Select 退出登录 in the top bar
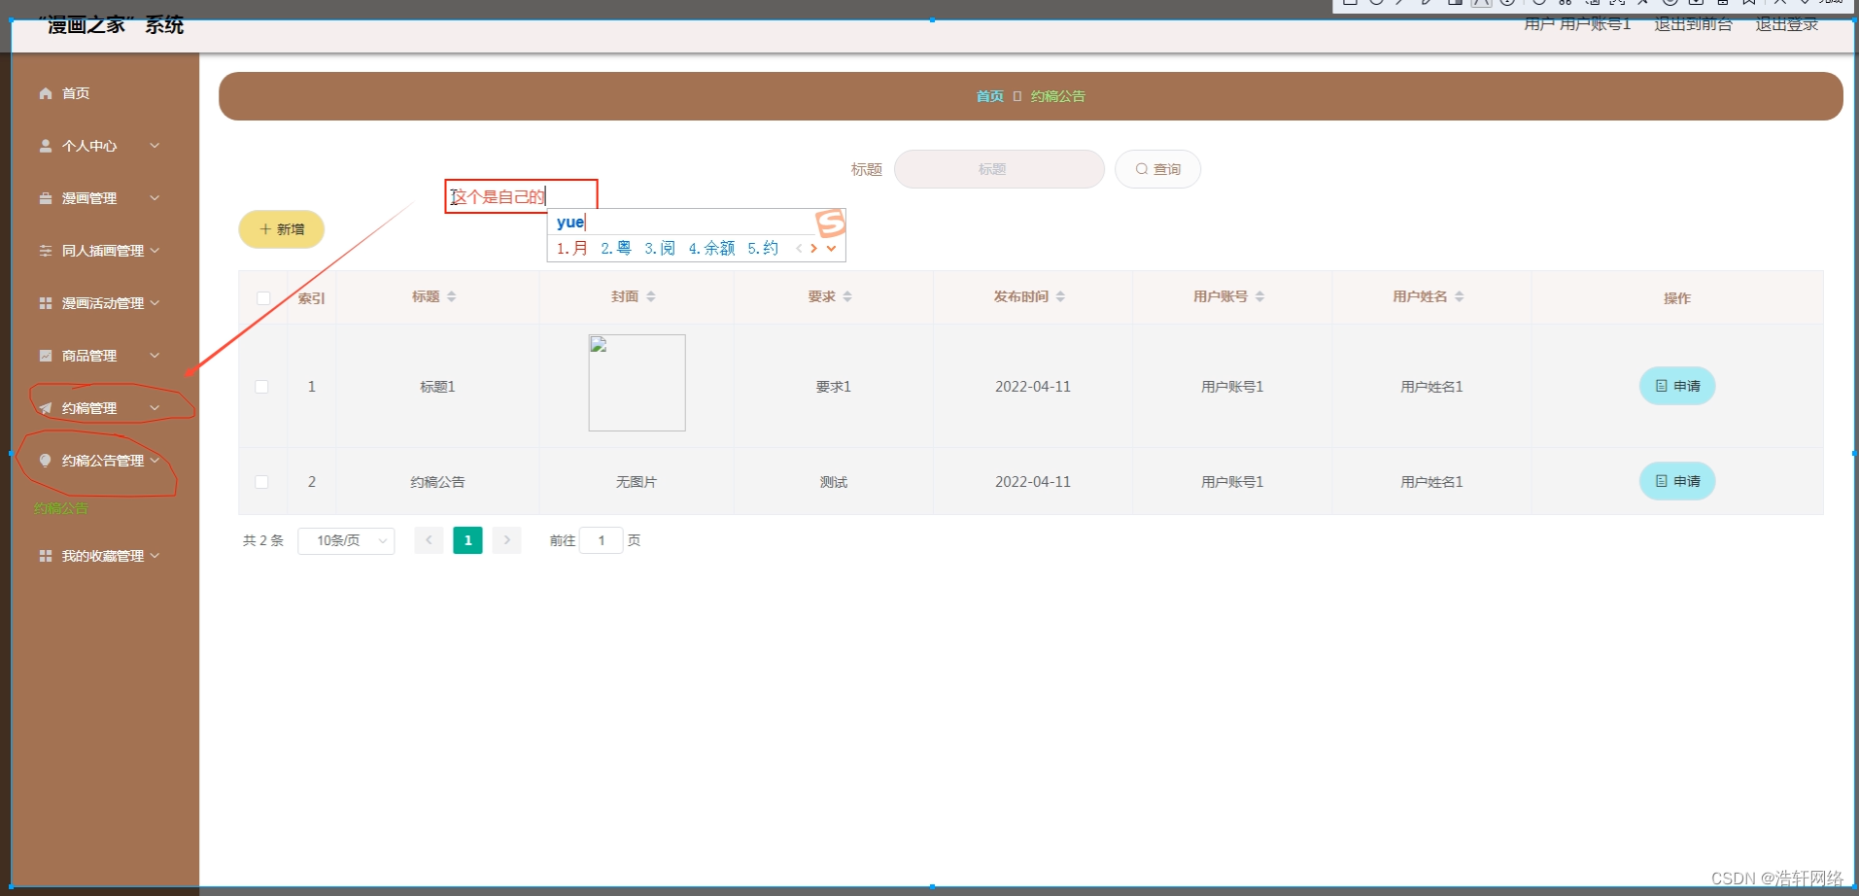Screen dimensions: 1859x896 (1786, 24)
